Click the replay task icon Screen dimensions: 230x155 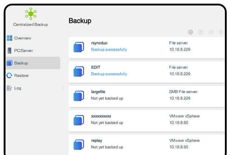click(79, 145)
